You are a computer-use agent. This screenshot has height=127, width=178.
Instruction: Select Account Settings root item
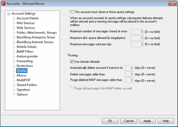tap(23, 13)
